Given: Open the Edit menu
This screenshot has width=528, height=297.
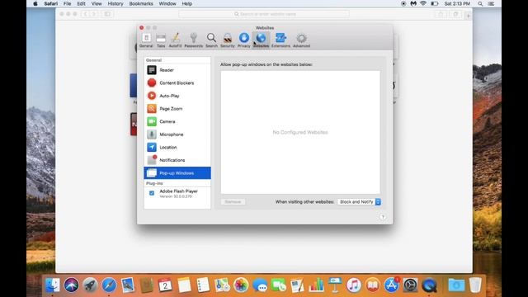Looking at the screenshot, I should point(81,3).
